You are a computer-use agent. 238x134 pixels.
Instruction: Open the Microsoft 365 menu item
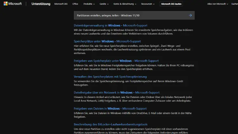click(x=61, y=4)
